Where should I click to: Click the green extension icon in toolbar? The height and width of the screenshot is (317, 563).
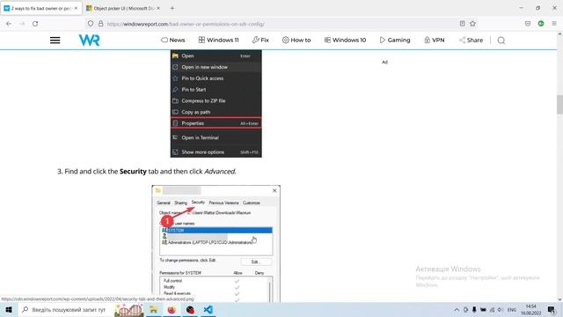[x=541, y=24]
